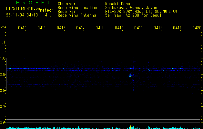203x129 pixels.
Task: Click the date 25.11.04 04:10 text
Action: (22, 15)
